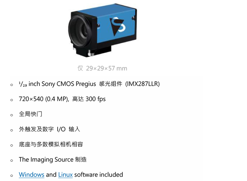Click the Sony CMOS Pregius text
This screenshot has width=247, height=181.
[x=69, y=84]
